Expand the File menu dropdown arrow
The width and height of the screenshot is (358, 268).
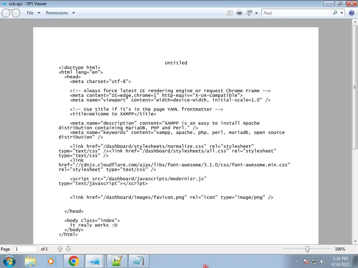39,13
